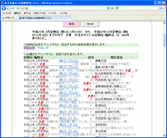The image size is (167, 138).
Task: Click the browser Forward arrow button
Action: click(x=9, y=8)
